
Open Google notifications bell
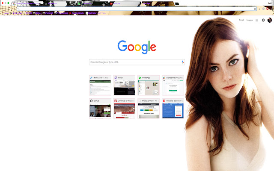[263, 20]
